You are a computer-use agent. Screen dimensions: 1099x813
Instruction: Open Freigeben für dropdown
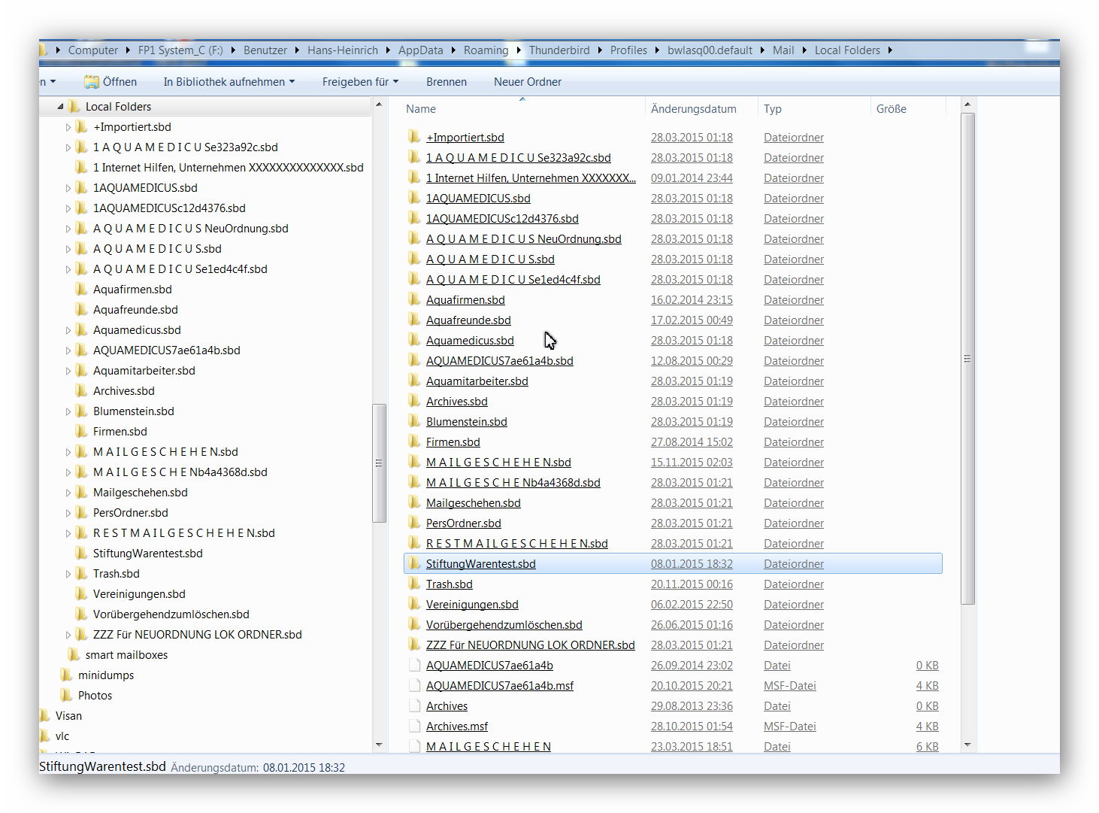click(x=360, y=81)
